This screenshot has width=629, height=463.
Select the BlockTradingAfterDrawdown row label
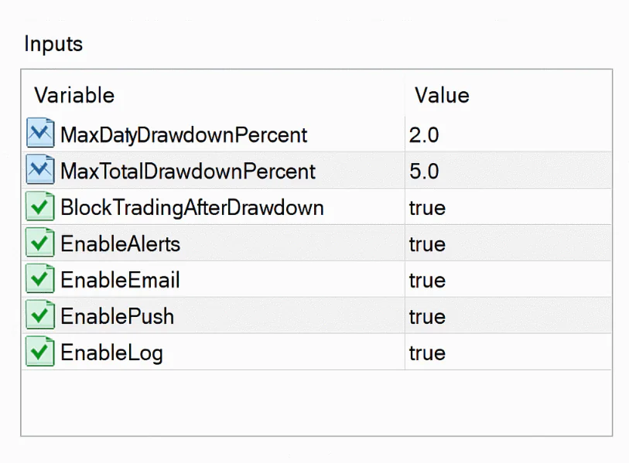click(192, 208)
